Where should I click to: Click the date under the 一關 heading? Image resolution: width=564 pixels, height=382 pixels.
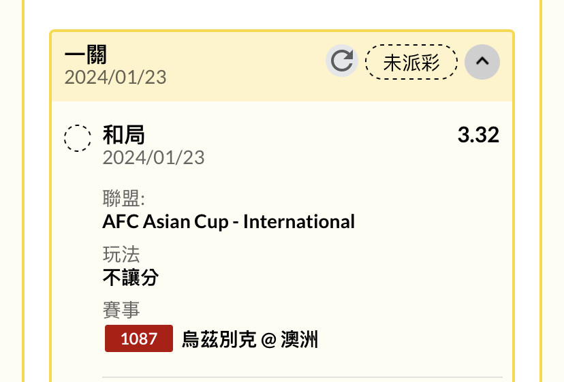coord(116,78)
